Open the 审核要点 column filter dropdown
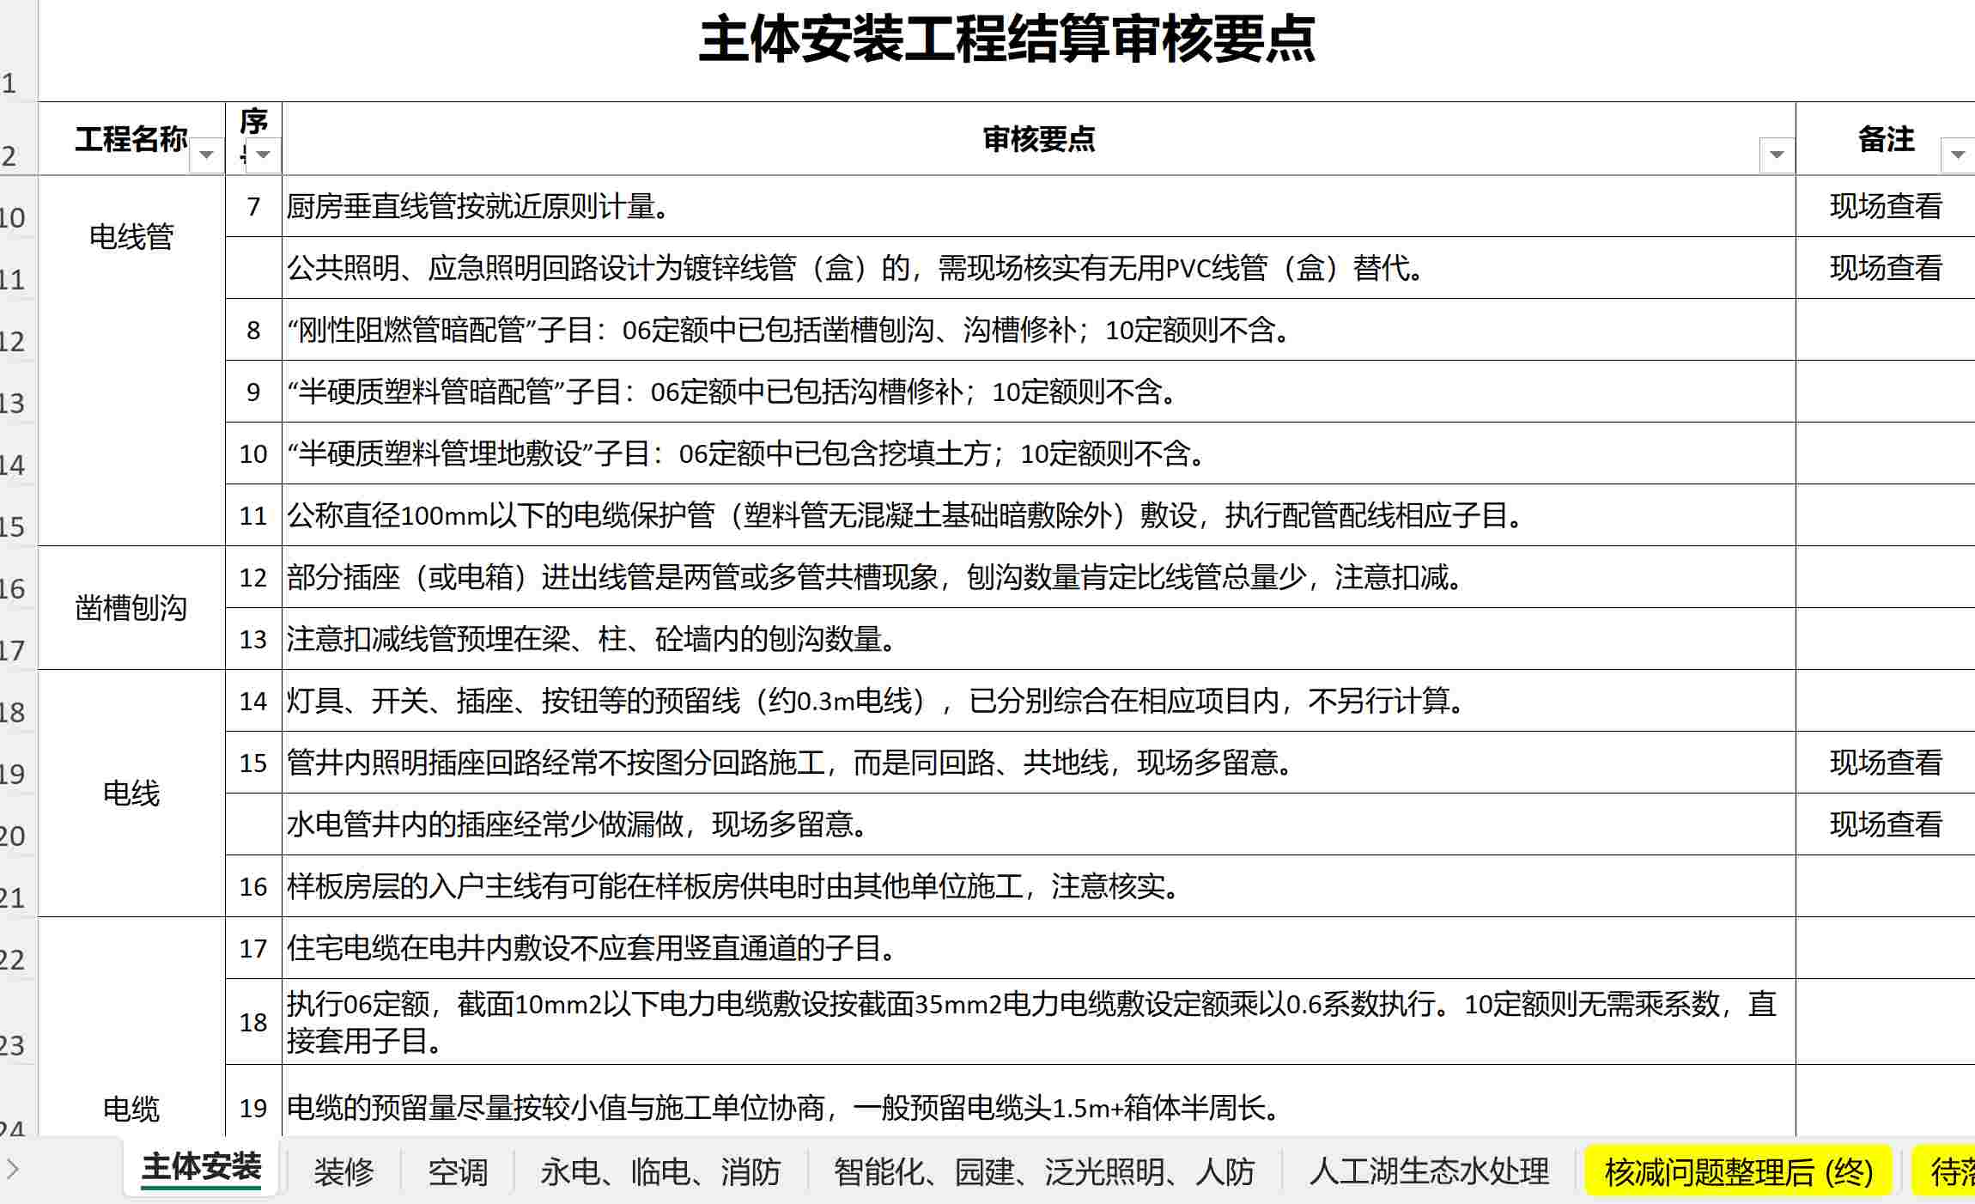This screenshot has width=1975, height=1204. coord(1777,155)
